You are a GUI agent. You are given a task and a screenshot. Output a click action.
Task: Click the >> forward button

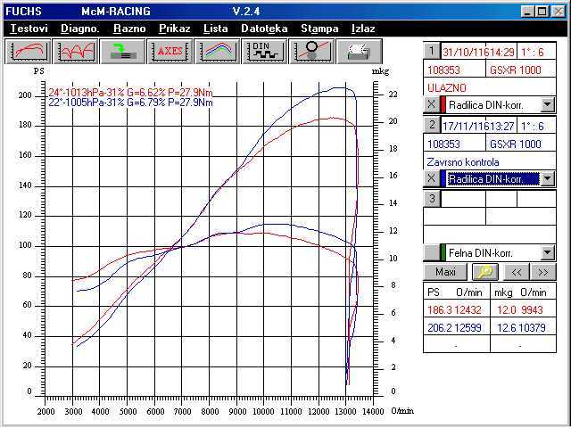[x=542, y=272]
